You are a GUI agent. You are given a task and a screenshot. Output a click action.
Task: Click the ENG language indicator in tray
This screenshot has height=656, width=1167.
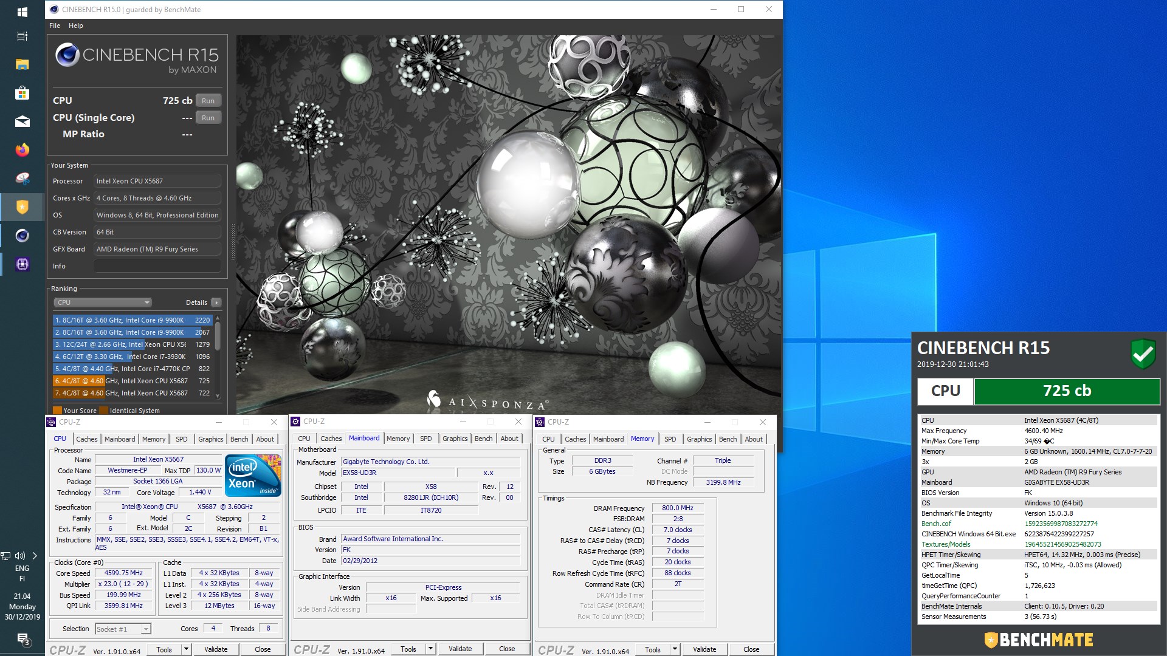(x=22, y=569)
